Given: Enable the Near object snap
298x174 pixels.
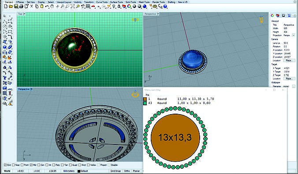Looking at the screenshot, I should click(x=13, y=165).
